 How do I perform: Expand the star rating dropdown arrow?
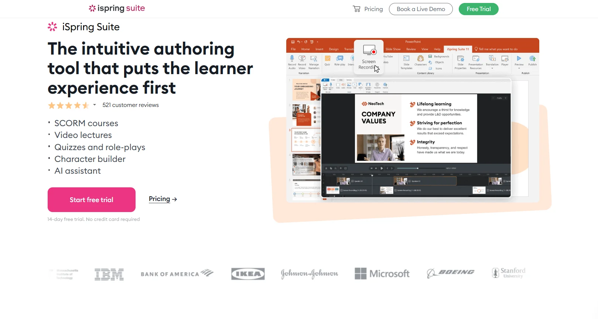coord(95,105)
